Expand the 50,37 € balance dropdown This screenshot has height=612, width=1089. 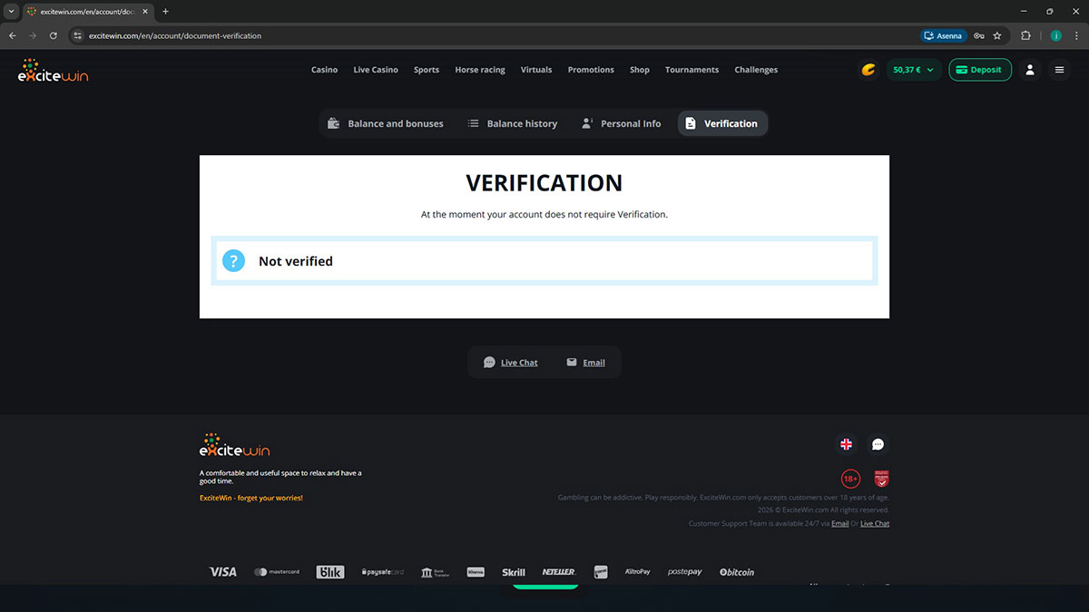pyautogui.click(x=913, y=70)
